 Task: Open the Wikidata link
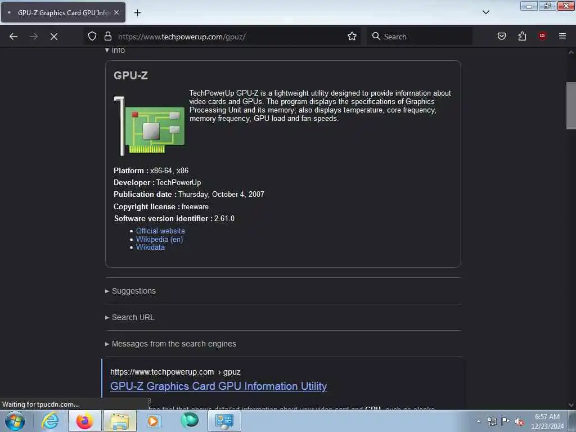tap(150, 247)
